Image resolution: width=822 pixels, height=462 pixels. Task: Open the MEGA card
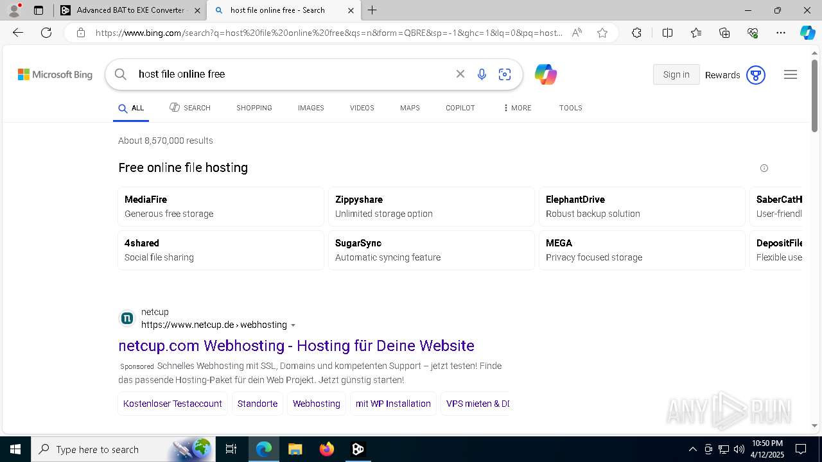(642, 250)
